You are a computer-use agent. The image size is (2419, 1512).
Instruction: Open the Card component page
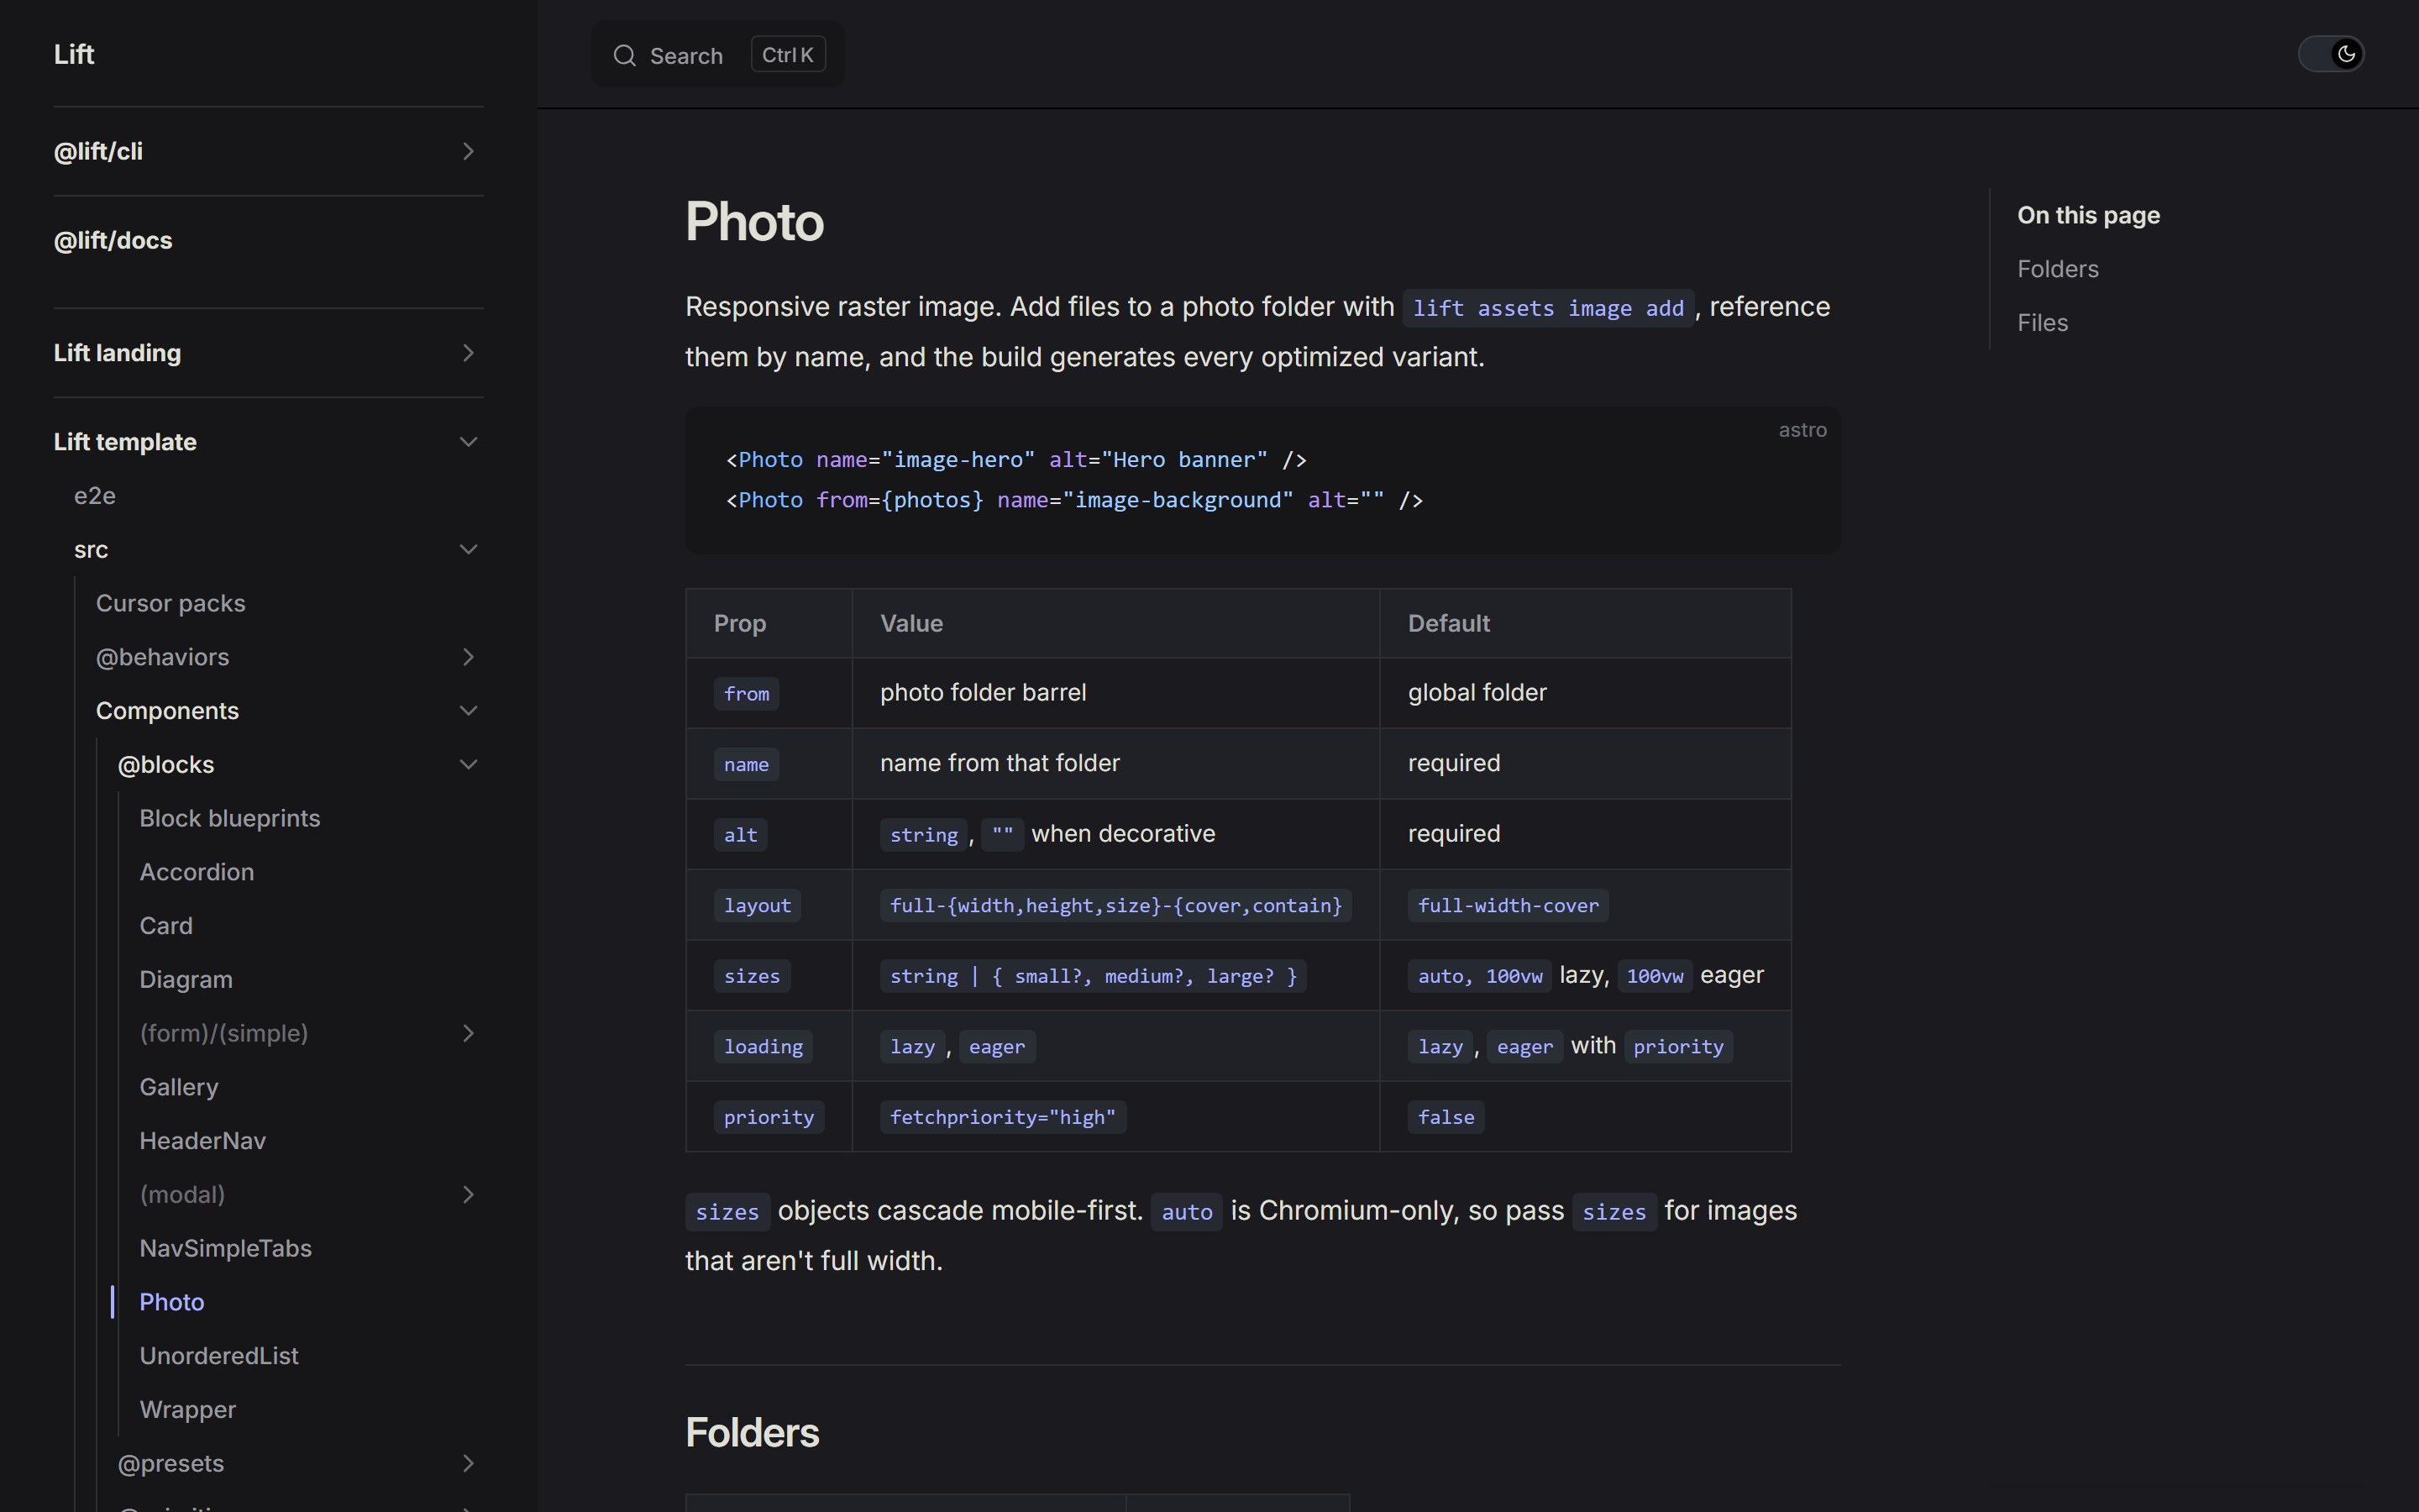coord(166,926)
